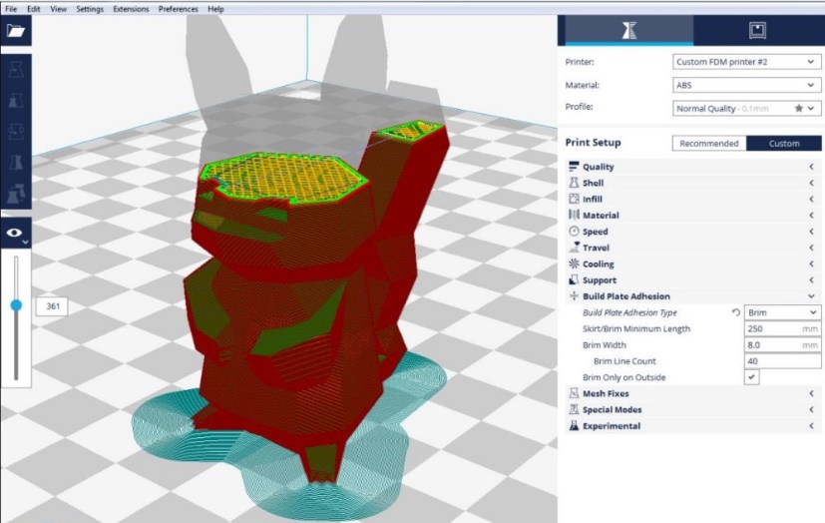Click the Travel category icon

(574, 248)
